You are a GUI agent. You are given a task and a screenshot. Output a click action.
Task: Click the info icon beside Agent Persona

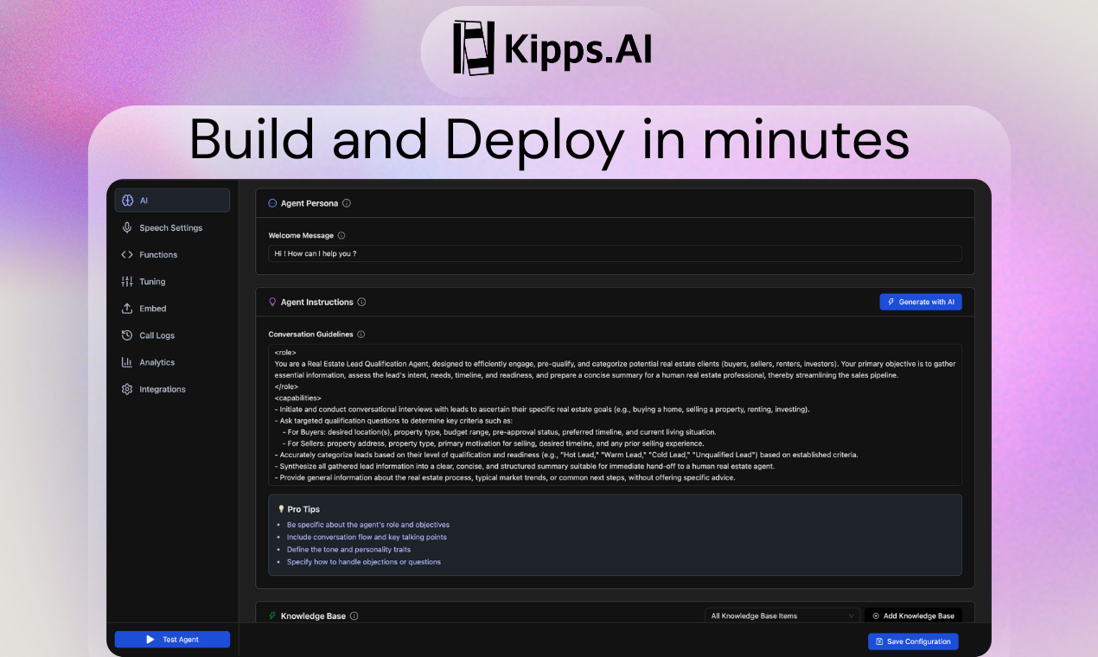coord(346,202)
